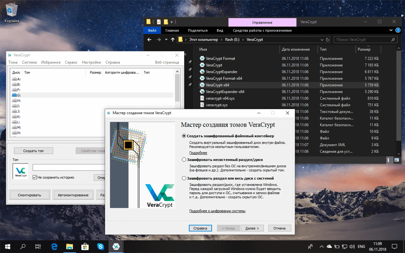Screen dimensions: 405x253
Task: Select the VeraCrypt Format-x64 file icon
Action: coord(202,78)
